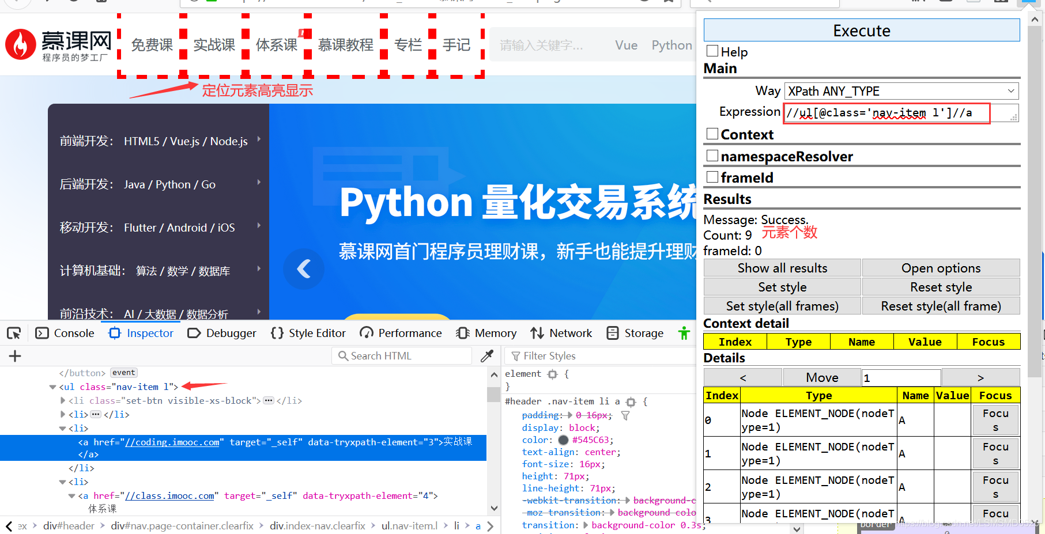Select div#header in breadcrumbs
Image resolution: width=1045 pixels, height=534 pixels.
69,526
